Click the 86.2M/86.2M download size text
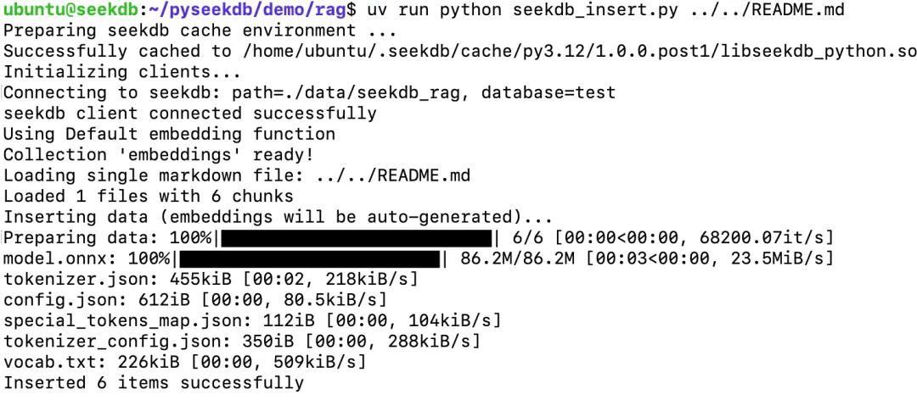The width and height of the screenshot is (917, 400). pyautogui.click(x=518, y=258)
